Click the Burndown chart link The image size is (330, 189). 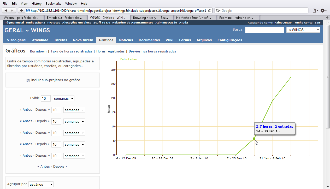38,51
